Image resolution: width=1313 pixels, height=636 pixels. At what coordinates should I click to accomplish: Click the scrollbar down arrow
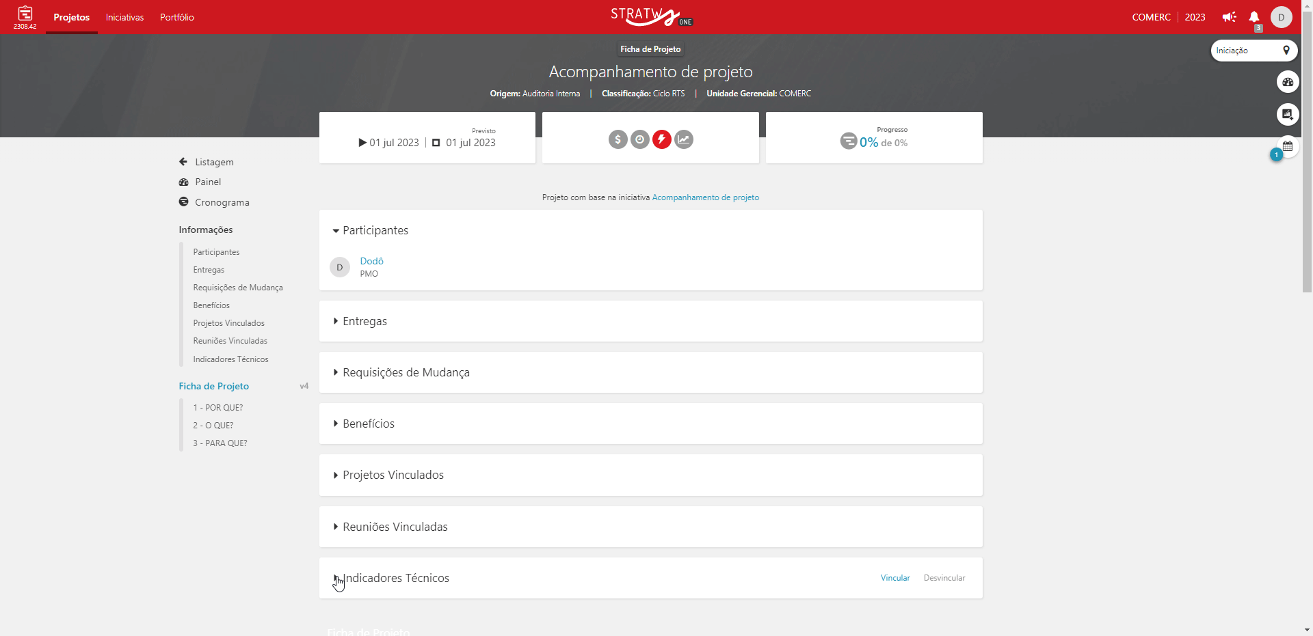pos(1307,631)
